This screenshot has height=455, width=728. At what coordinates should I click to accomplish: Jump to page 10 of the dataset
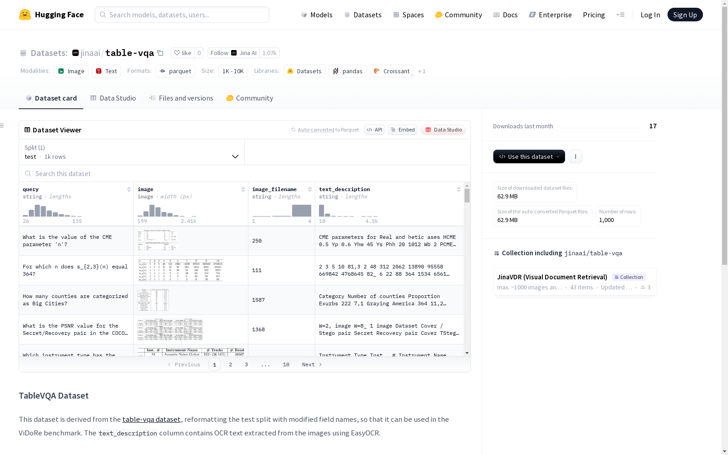[286, 364]
